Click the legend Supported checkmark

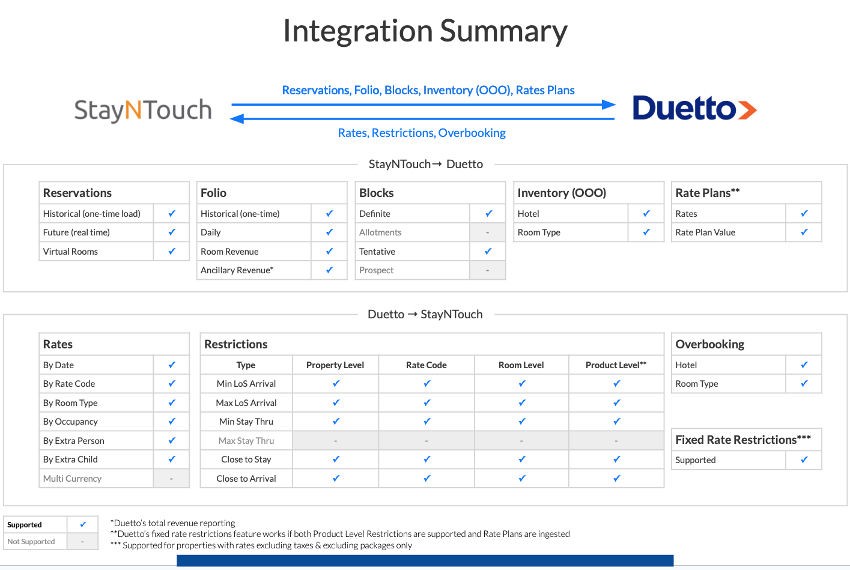83,524
